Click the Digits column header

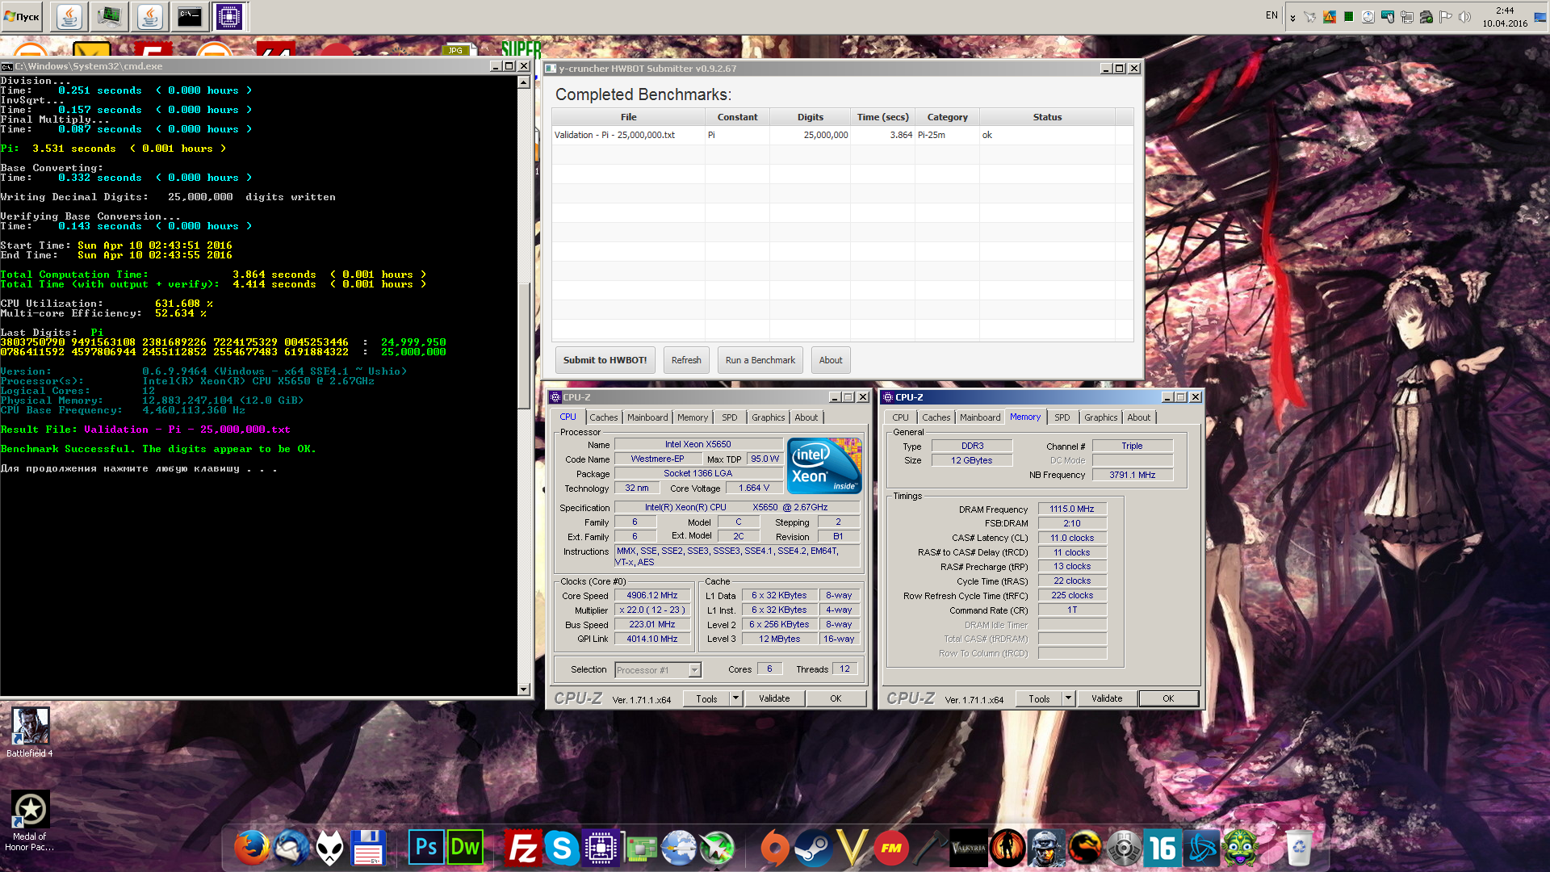[x=811, y=117]
